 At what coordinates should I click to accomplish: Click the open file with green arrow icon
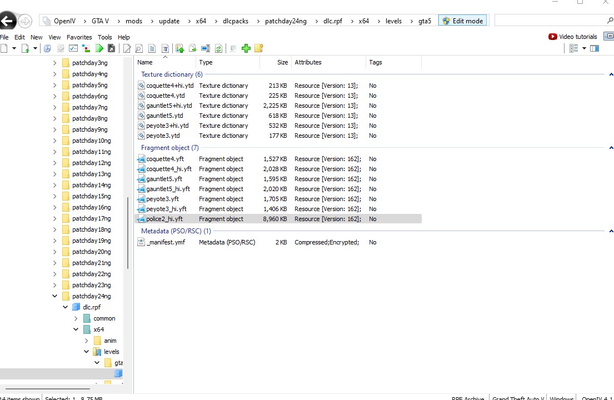26,48
